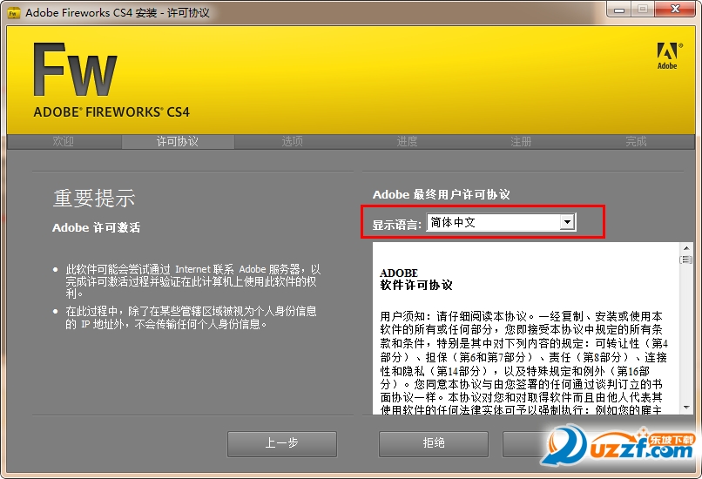Open the 显示语言 language dropdown

coord(501,222)
